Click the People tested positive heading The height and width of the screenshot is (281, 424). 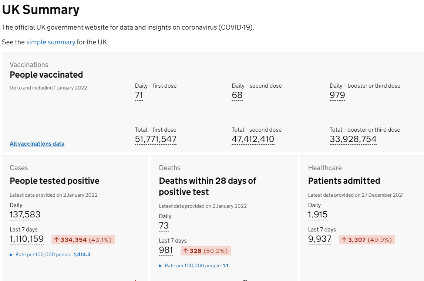point(55,181)
